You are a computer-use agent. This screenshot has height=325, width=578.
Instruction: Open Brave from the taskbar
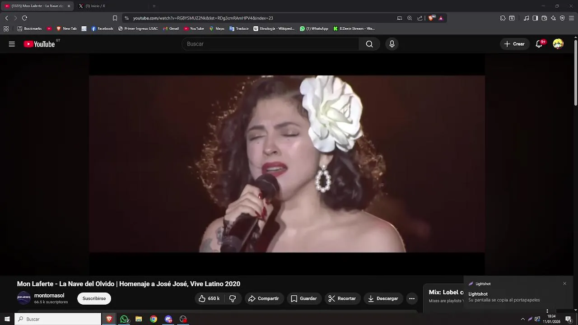(109, 319)
